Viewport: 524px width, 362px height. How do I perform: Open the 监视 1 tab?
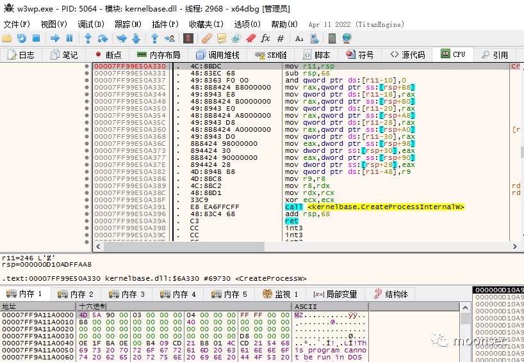click(280, 294)
